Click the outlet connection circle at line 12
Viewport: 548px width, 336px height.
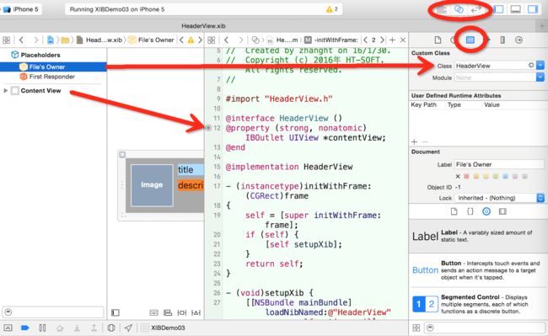click(x=208, y=128)
